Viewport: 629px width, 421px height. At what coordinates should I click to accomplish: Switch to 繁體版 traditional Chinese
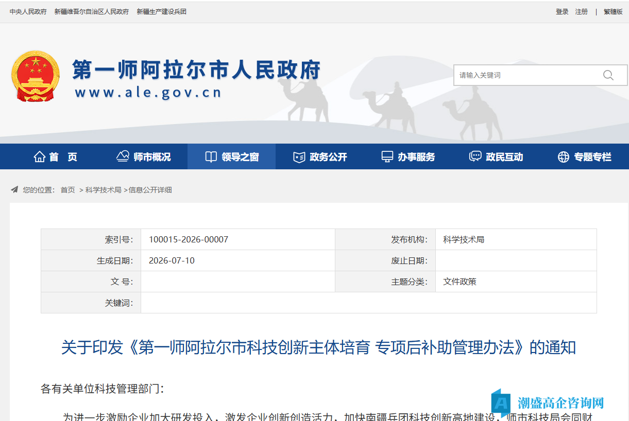(x=613, y=11)
